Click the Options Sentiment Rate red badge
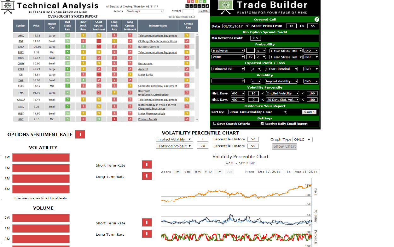 (80, 134)
